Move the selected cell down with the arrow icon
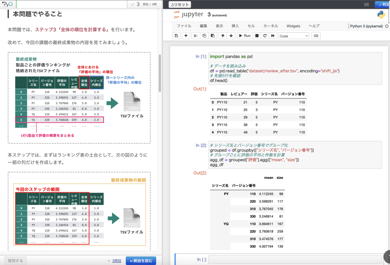This screenshot has height=265, width=390. tap(231, 36)
